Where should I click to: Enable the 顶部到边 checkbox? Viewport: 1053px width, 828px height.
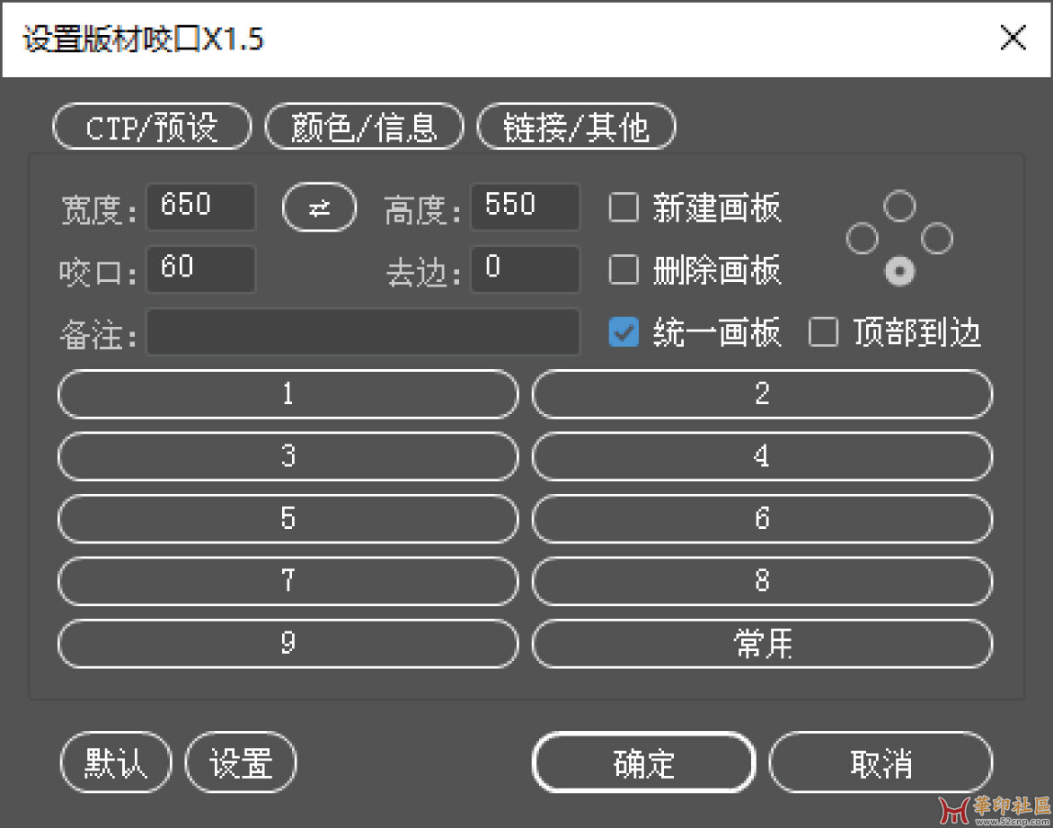(823, 332)
